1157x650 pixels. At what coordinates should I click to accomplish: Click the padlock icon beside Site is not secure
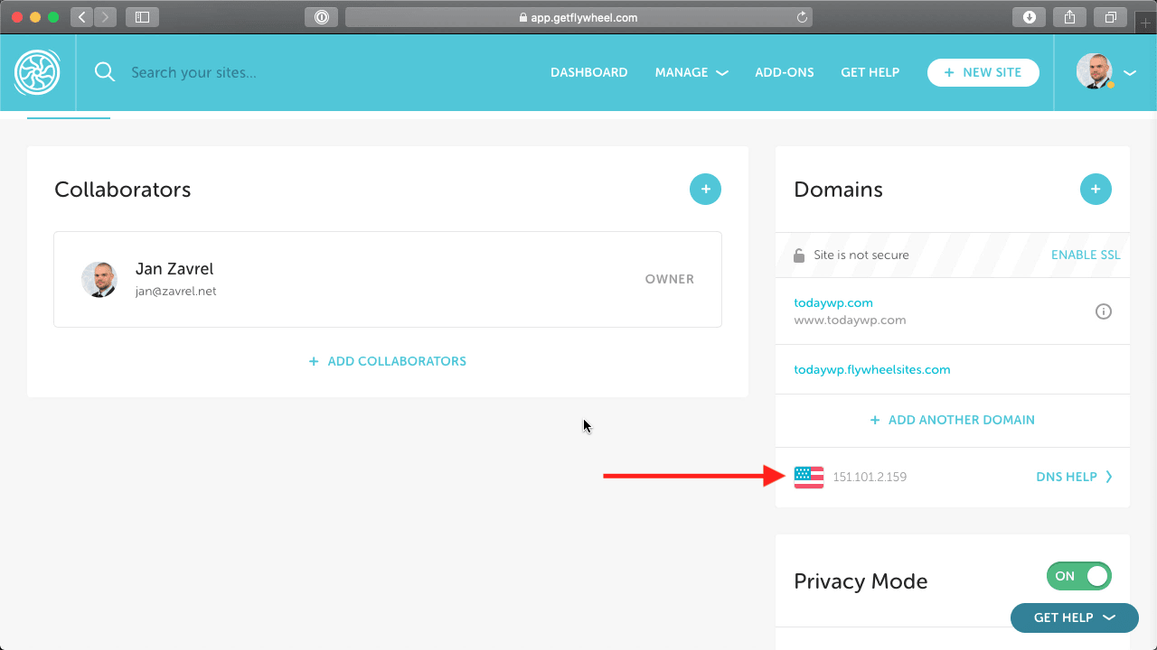point(799,255)
